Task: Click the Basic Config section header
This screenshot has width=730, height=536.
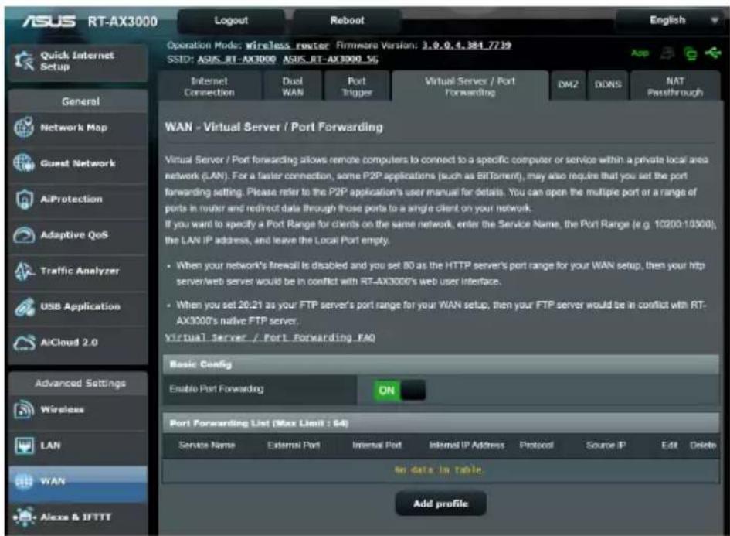Action: tap(440, 364)
